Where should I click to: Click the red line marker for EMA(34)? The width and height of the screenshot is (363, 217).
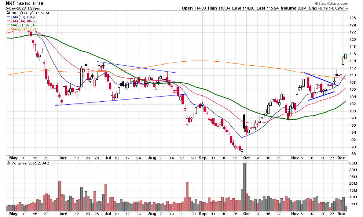(8, 21)
